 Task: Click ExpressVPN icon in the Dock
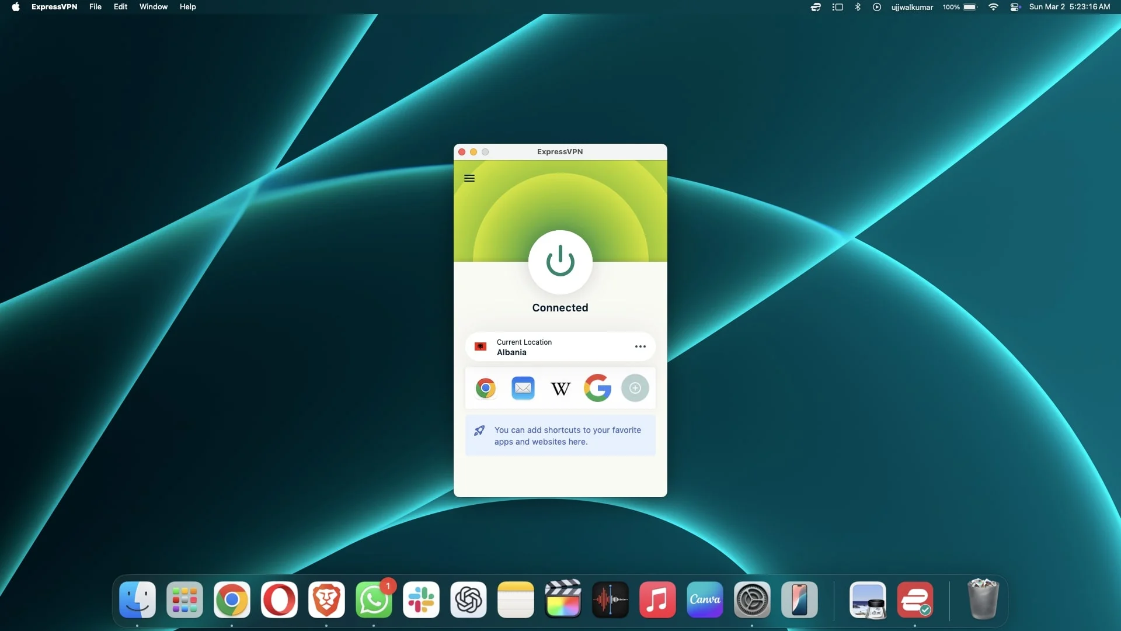click(914, 600)
